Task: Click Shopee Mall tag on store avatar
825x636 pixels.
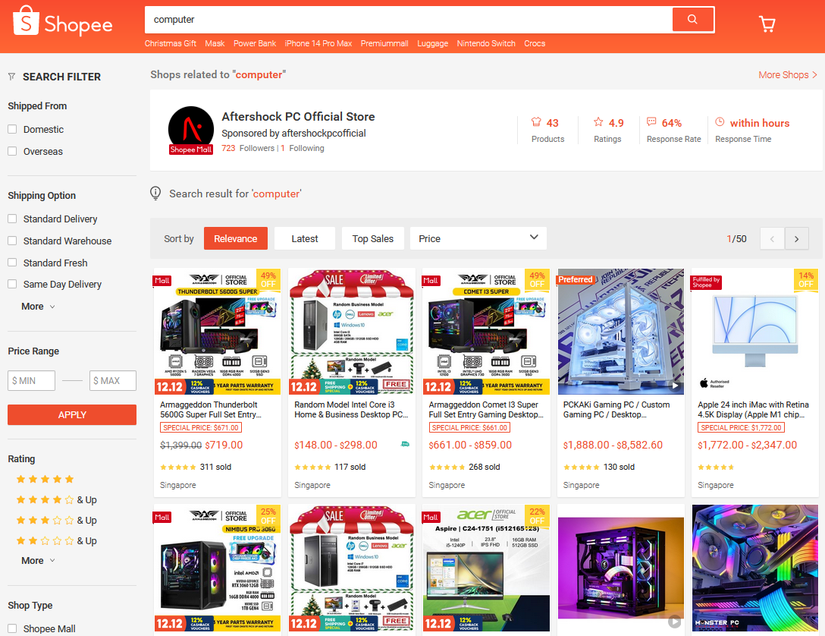Action: tap(190, 150)
